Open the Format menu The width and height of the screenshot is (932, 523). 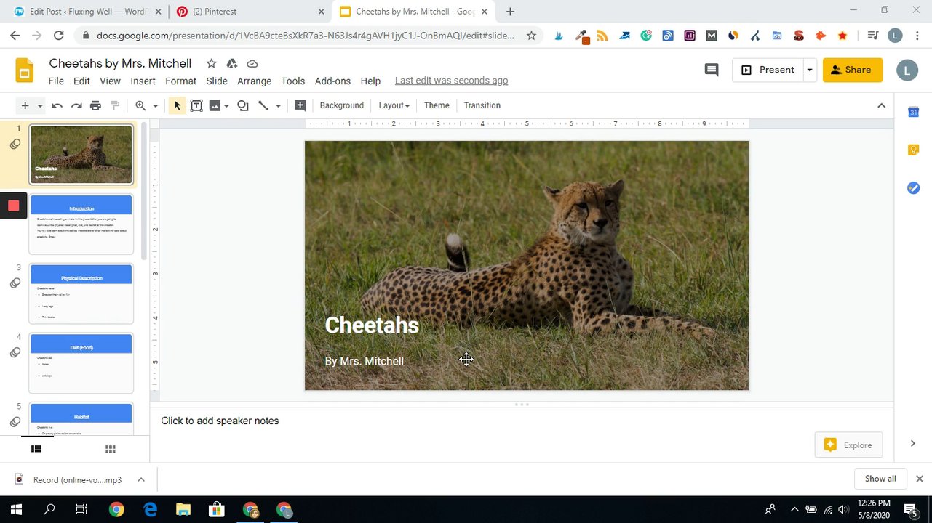[180, 81]
